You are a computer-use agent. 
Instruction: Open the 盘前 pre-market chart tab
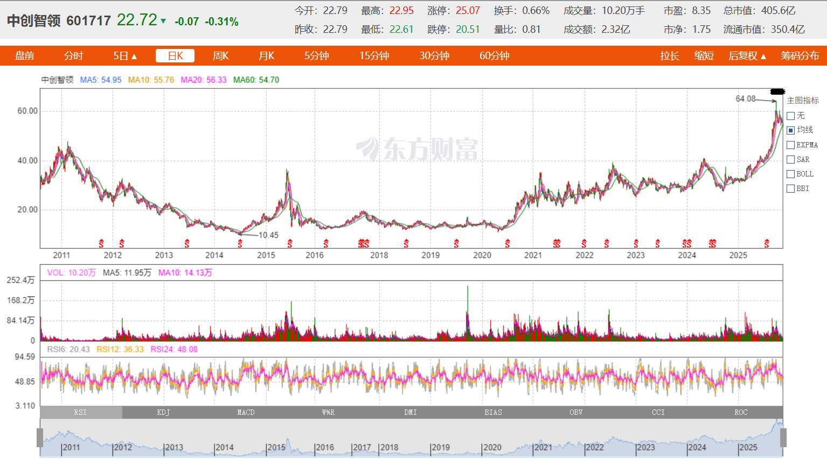24,56
